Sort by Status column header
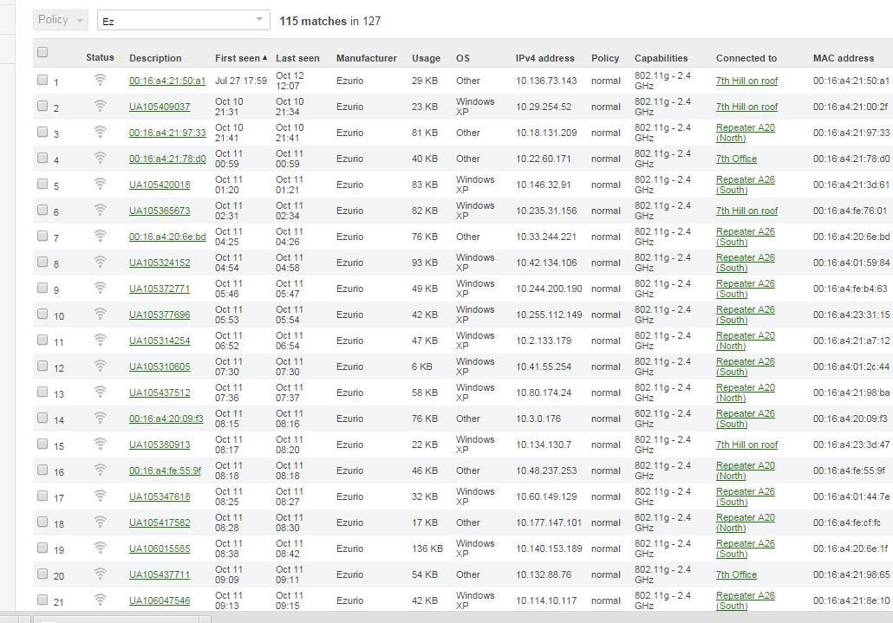This screenshot has height=623, width=893. [100, 57]
